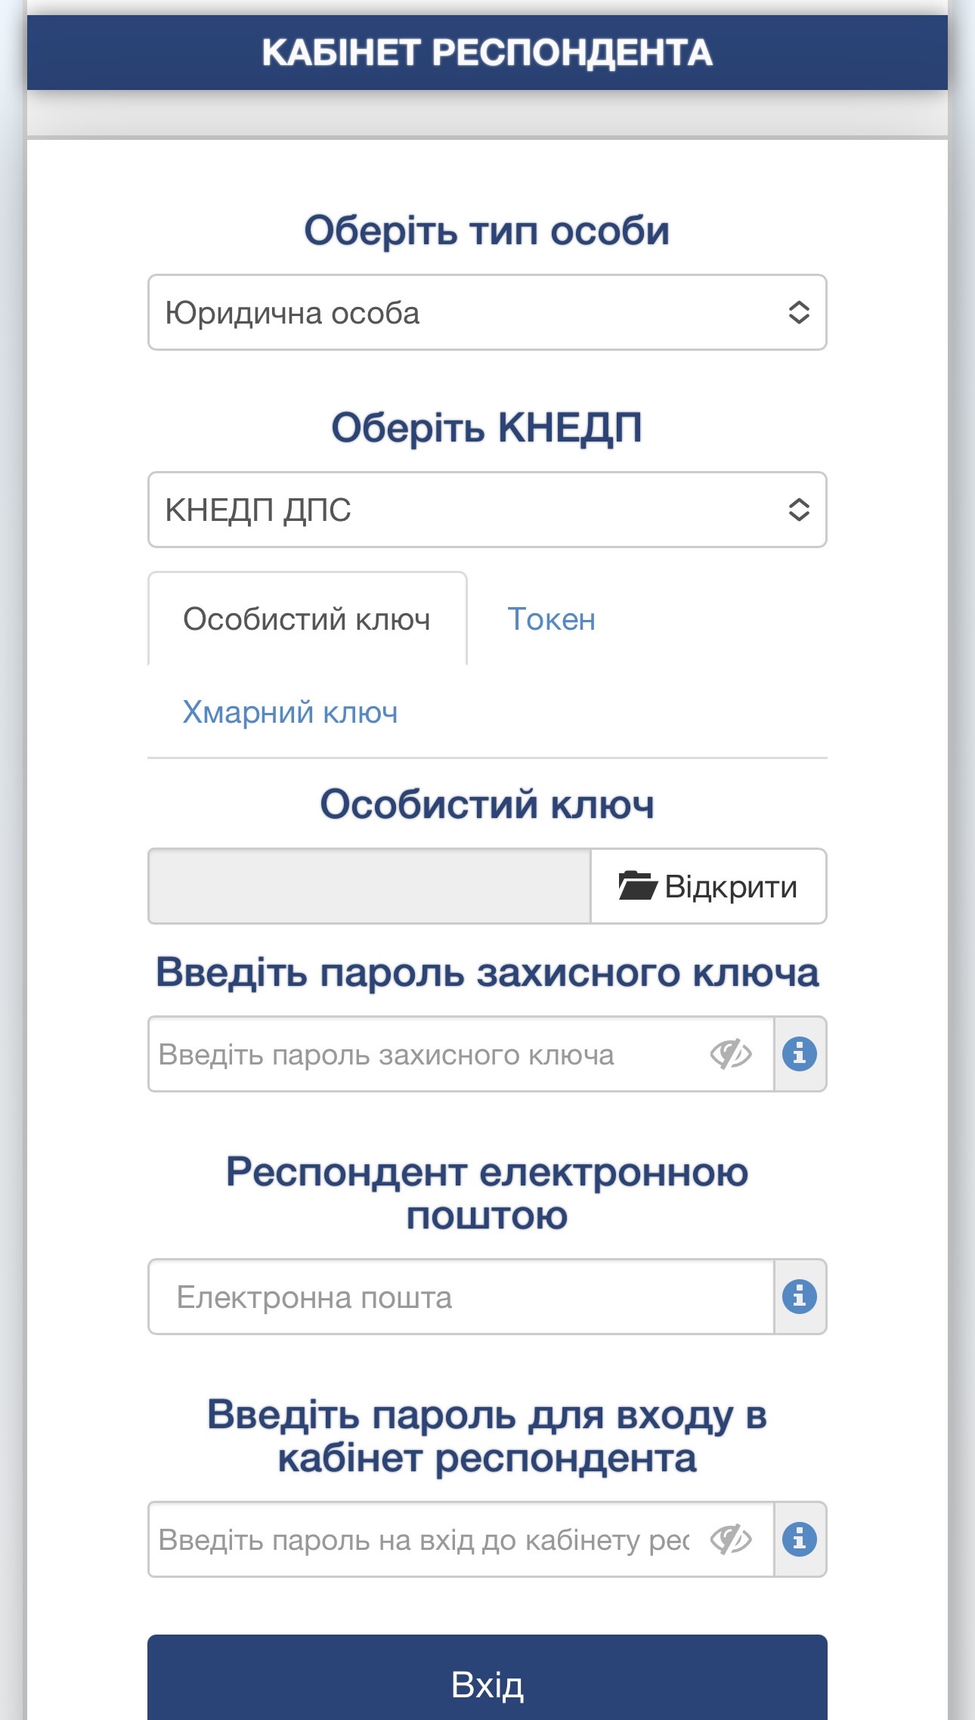
Task: Toggle visibility of the key password
Action: 731,1054
